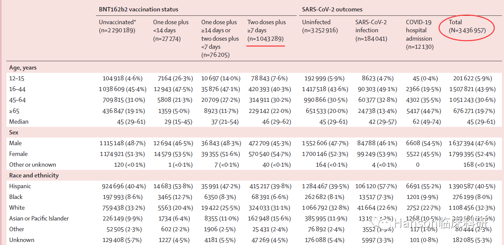Click the 'Other or unknown' sex row label
The height and width of the screenshot is (245, 504).
click(x=33, y=165)
